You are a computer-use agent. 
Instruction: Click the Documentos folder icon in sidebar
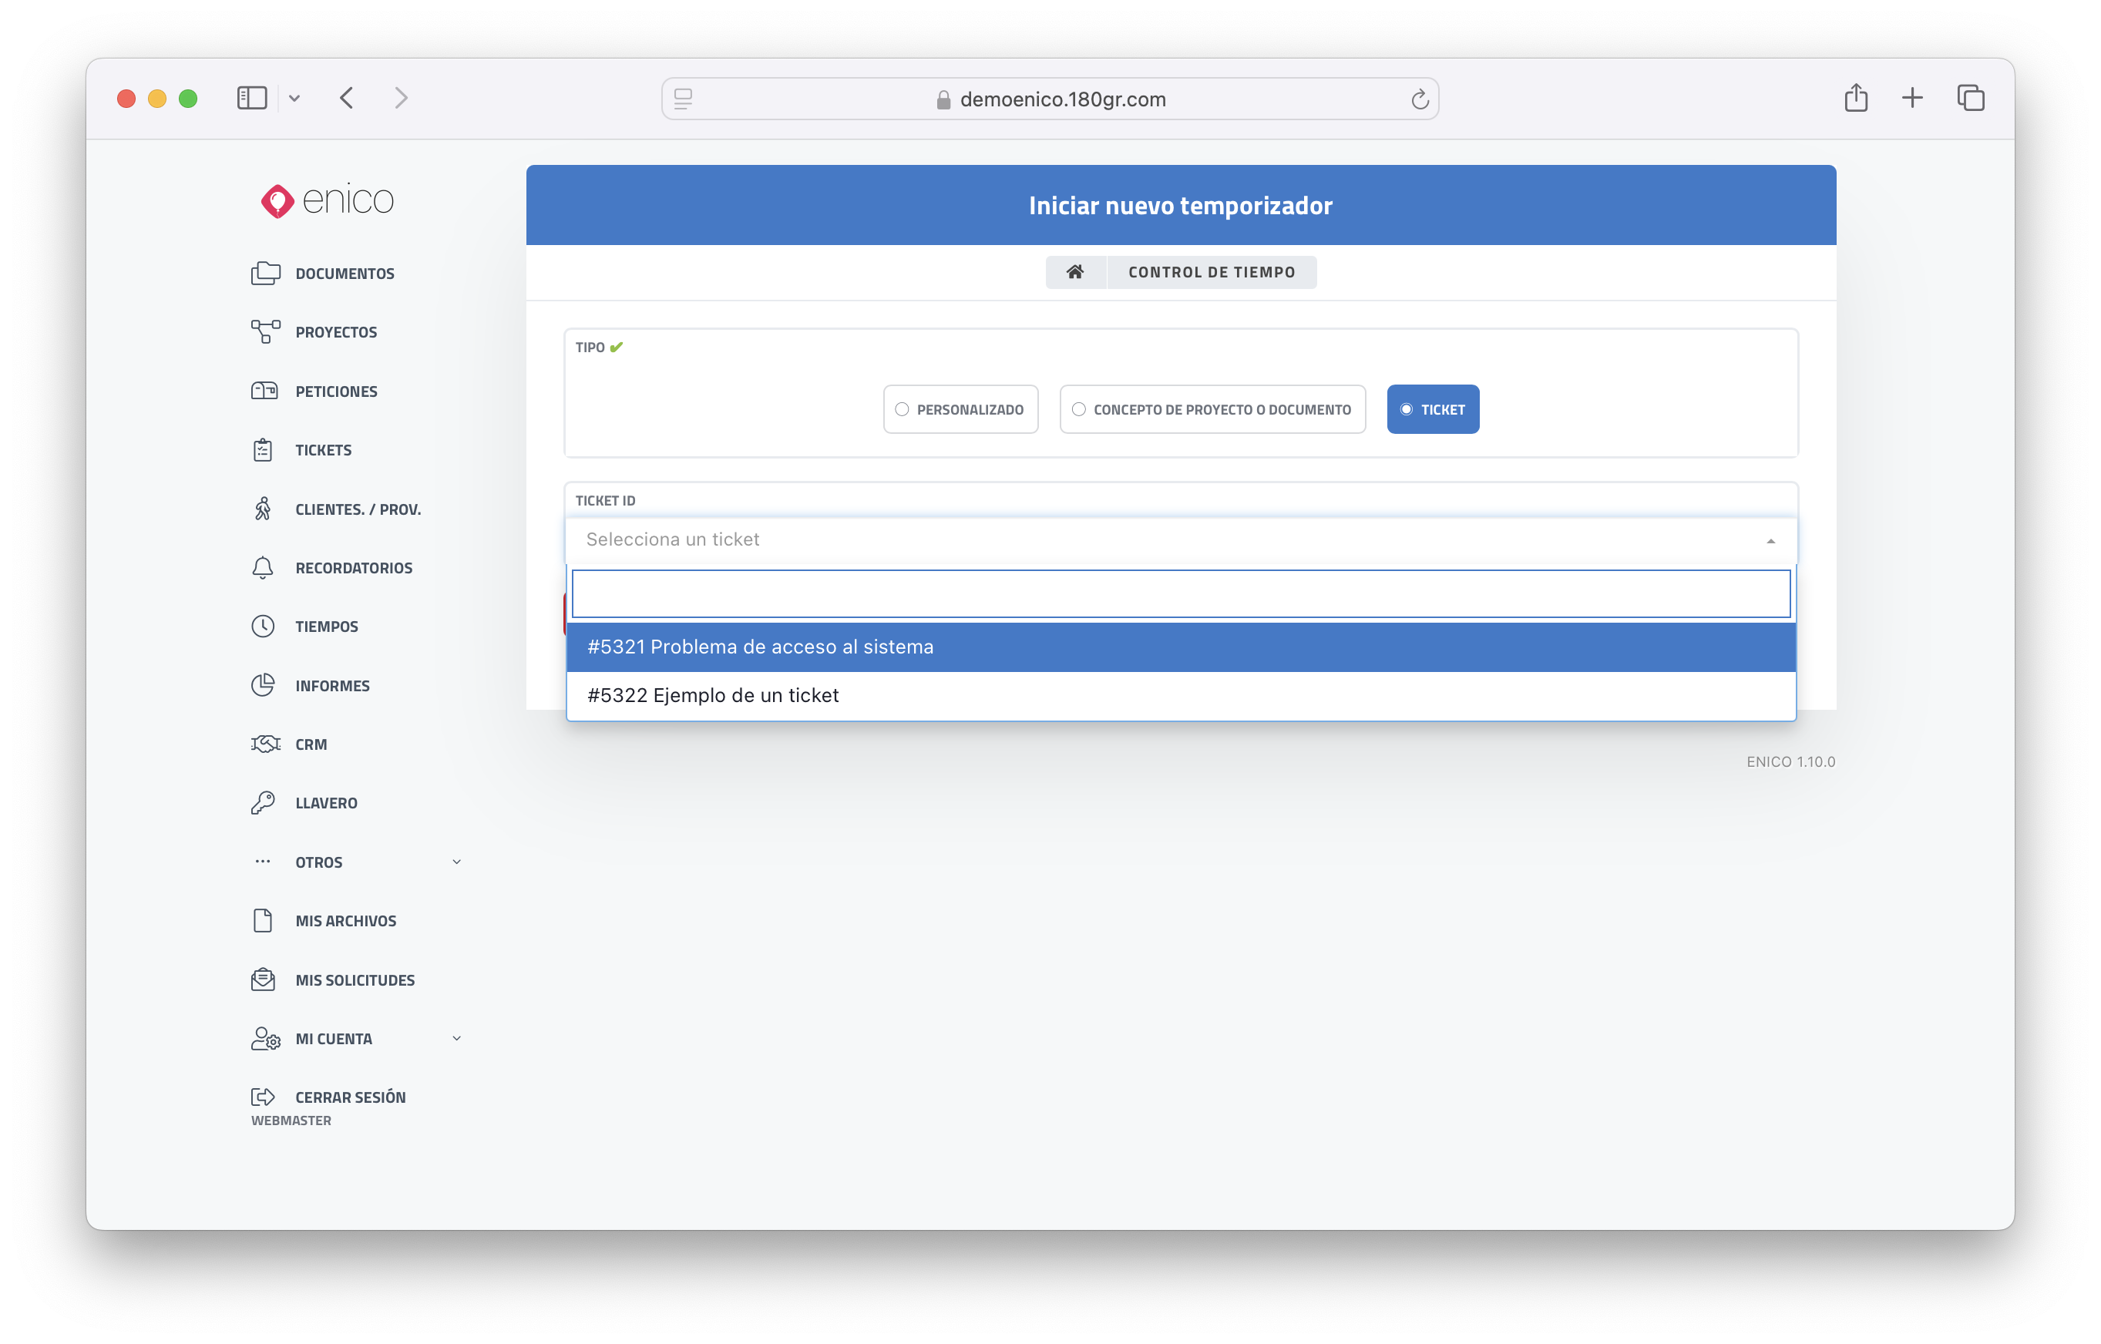pyautogui.click(x=265, y=273)
